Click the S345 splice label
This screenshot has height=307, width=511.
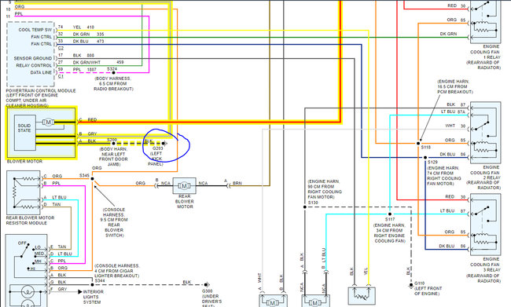84,175
